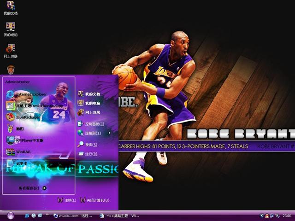Screen dimensions: 295x221
Task: Click the Internet Explorer quick launch icon
Action: point(27,215)
